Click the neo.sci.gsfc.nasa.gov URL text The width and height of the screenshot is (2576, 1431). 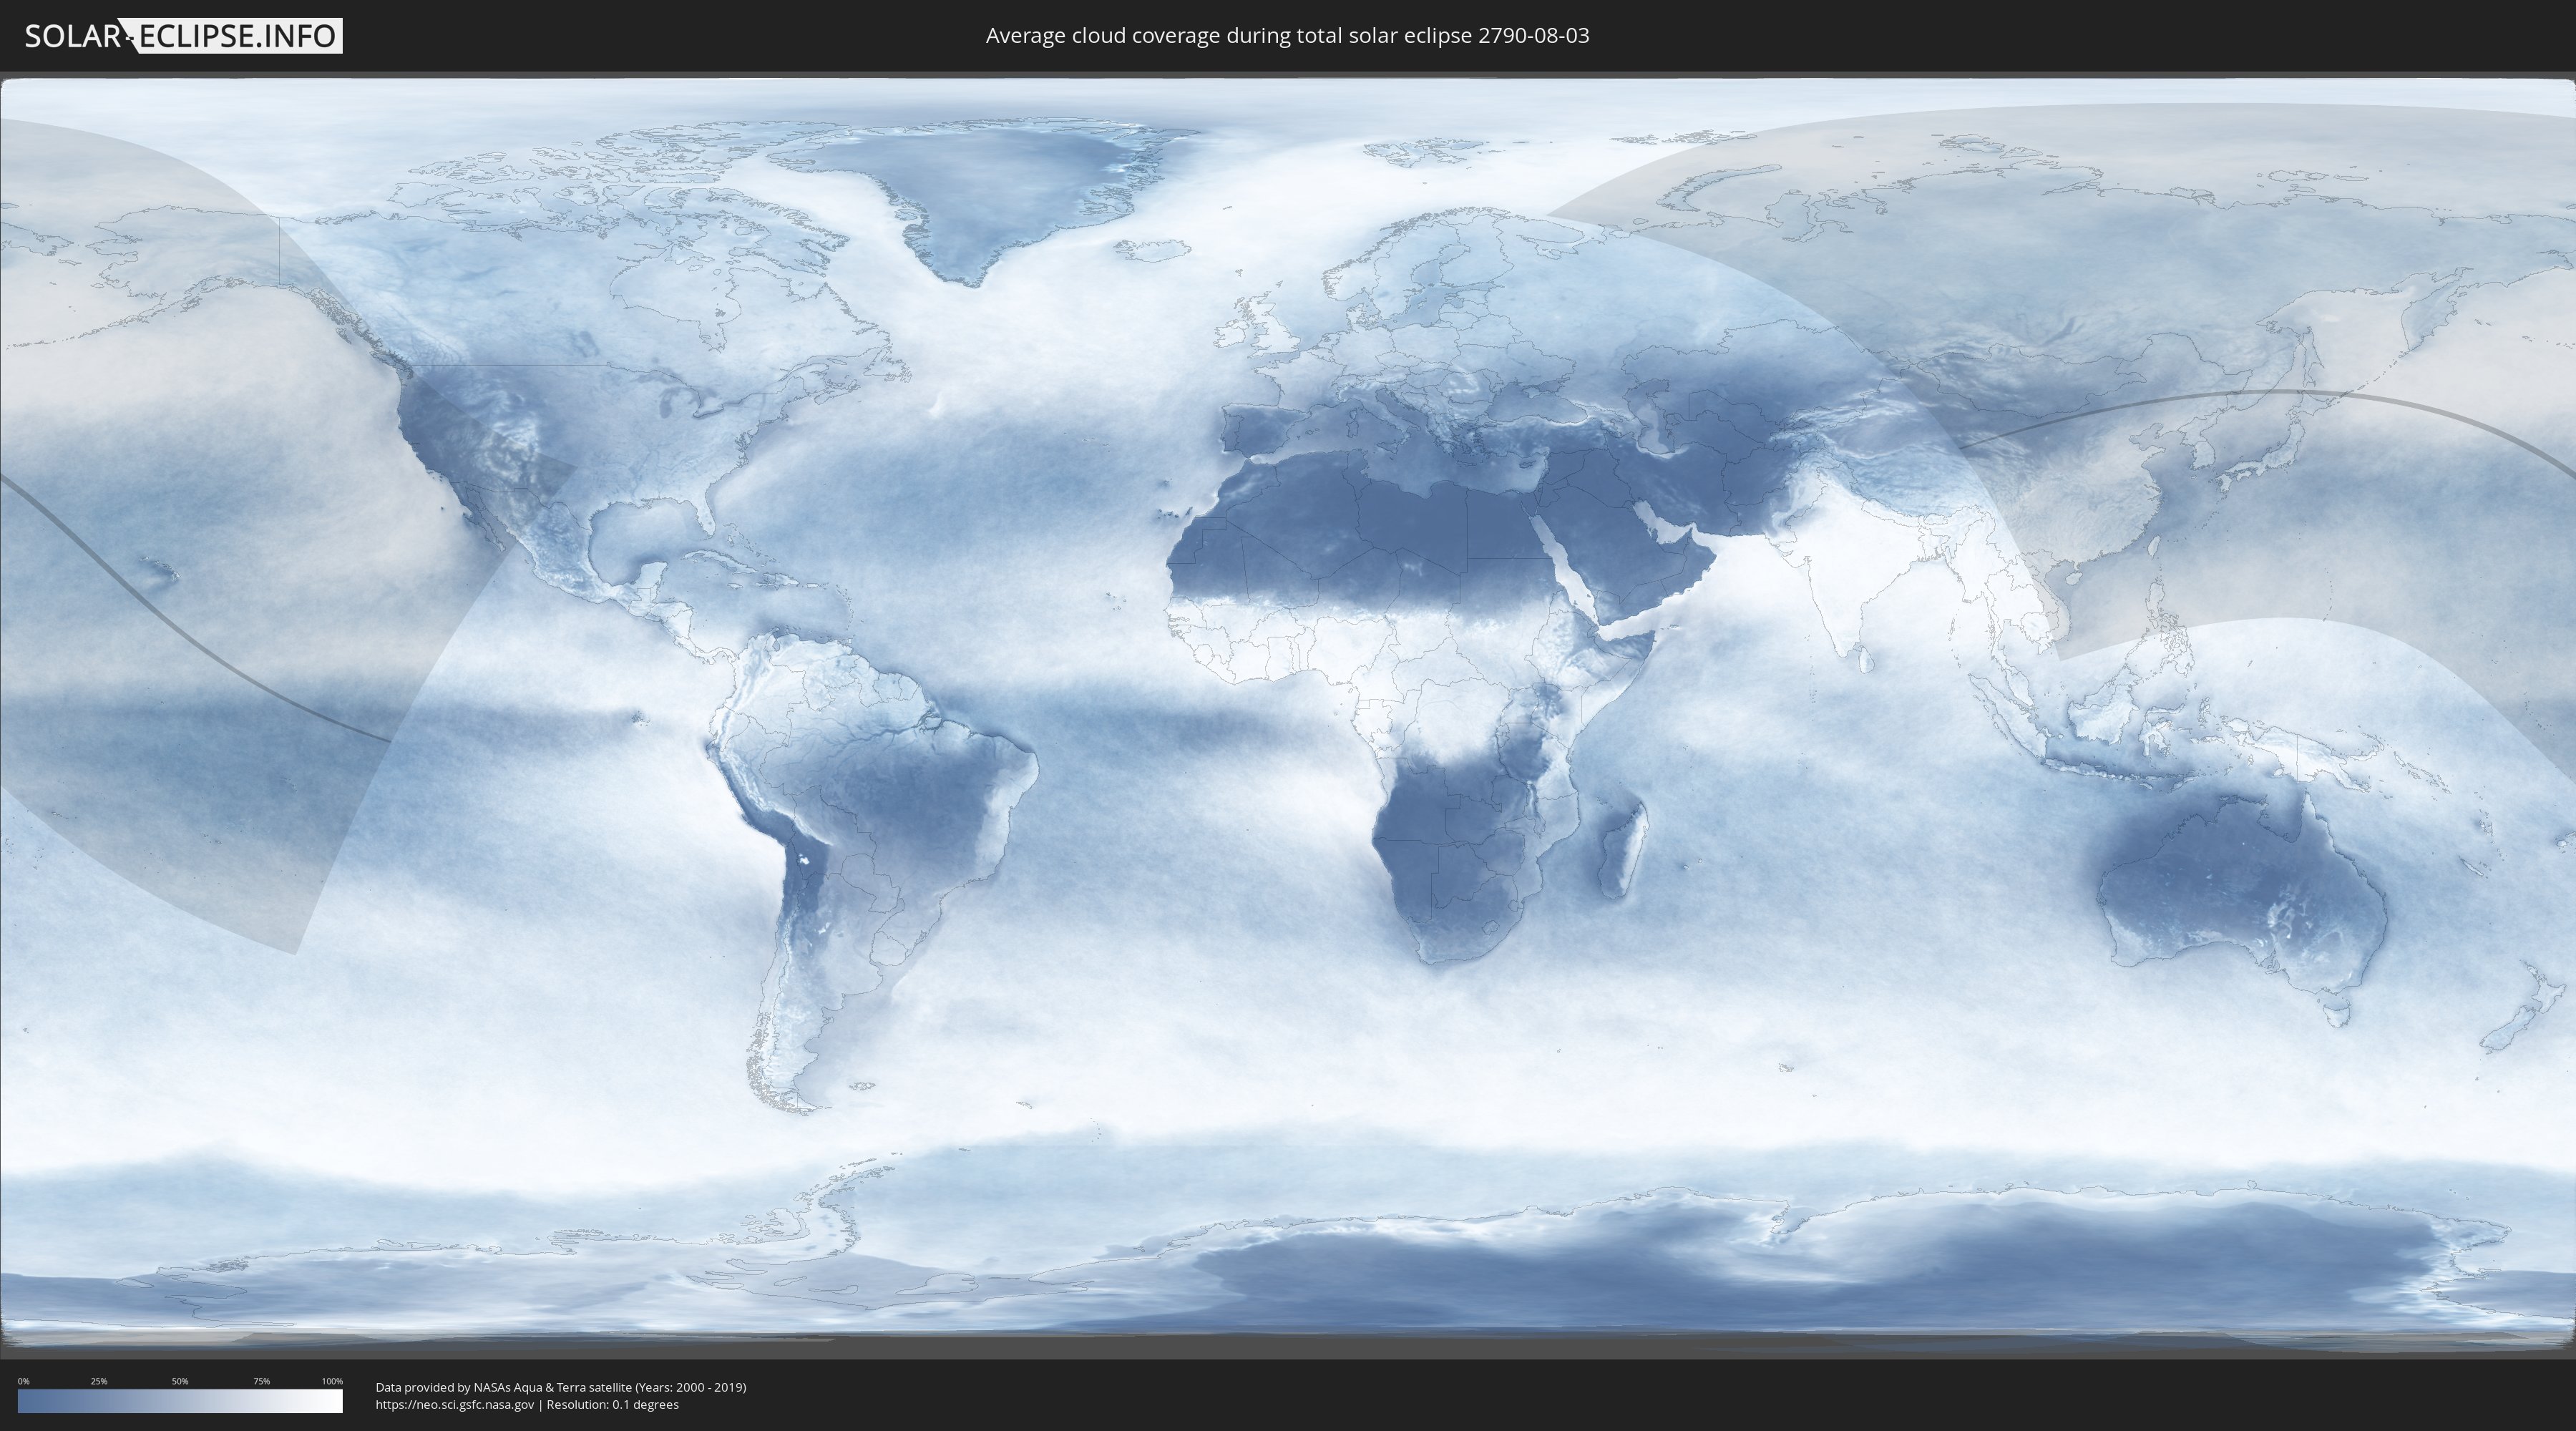pos(455,1404)
